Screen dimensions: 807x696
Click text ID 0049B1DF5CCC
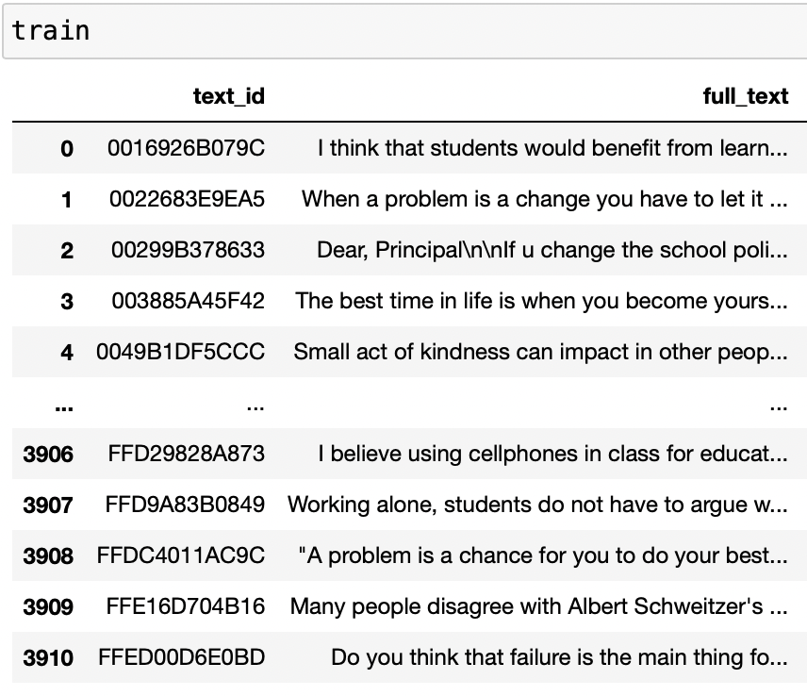click(180, 352)
